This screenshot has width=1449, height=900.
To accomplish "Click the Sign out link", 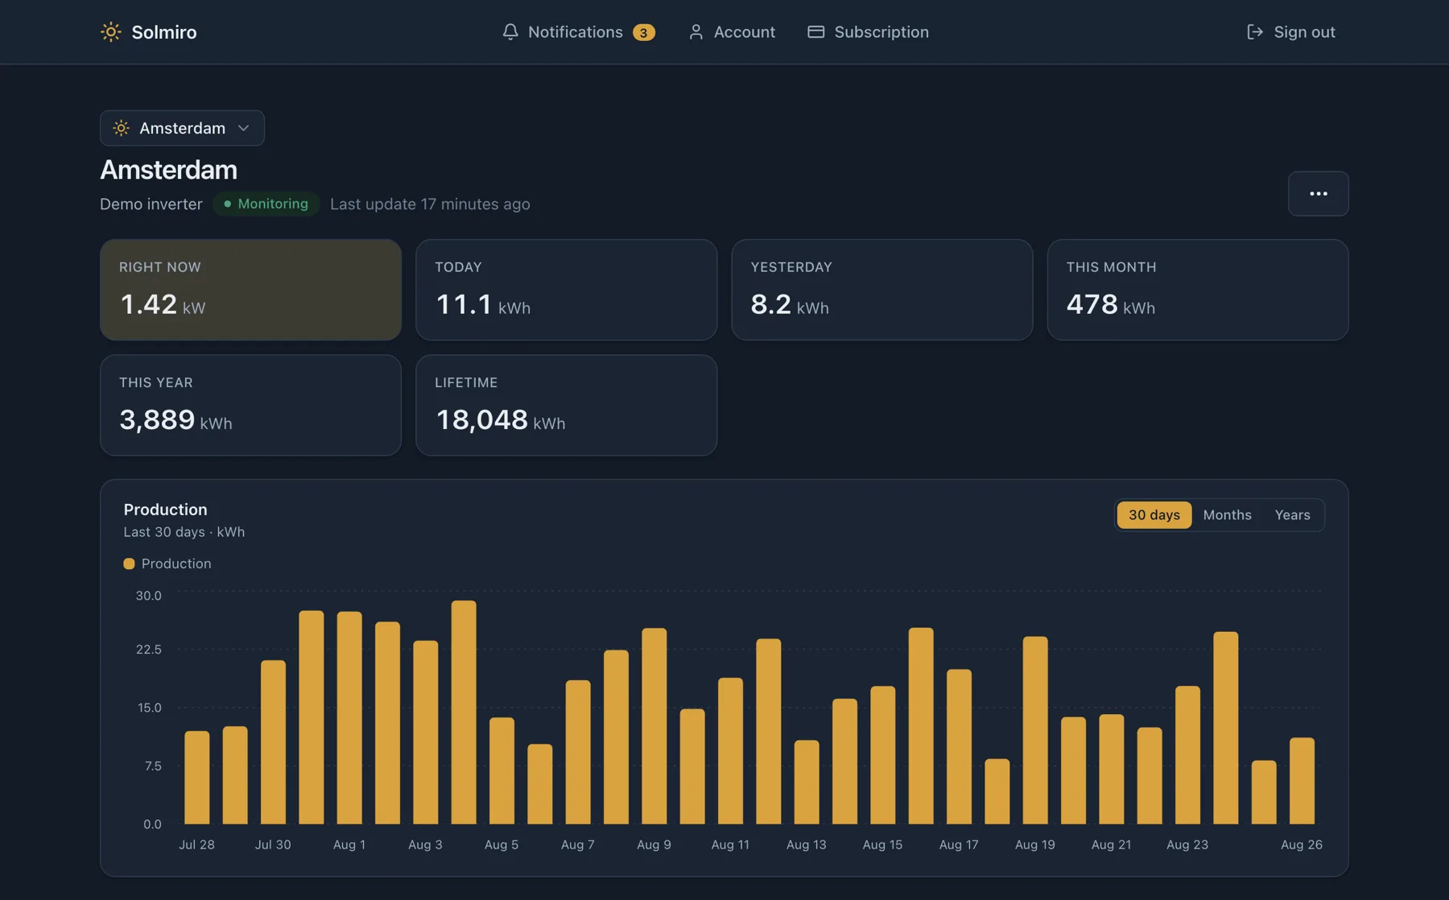I will click(1290, 31).
